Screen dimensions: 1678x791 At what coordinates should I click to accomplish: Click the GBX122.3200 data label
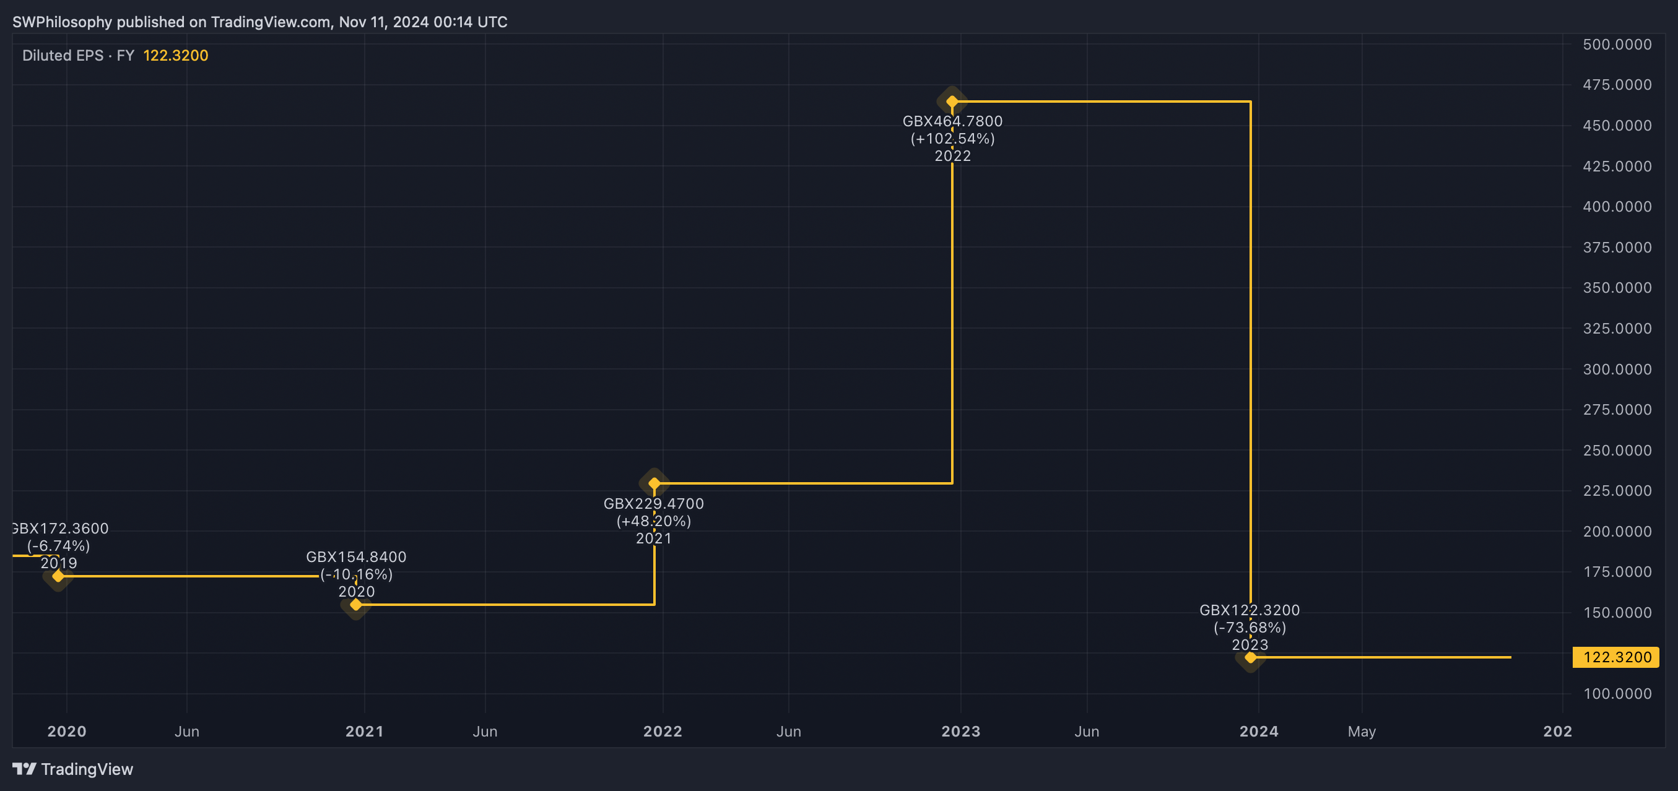[x=1250, y=611]
